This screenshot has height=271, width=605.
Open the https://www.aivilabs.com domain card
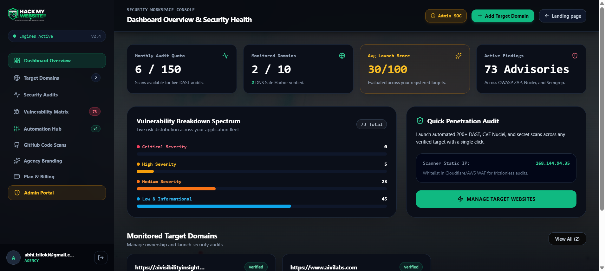356,263
